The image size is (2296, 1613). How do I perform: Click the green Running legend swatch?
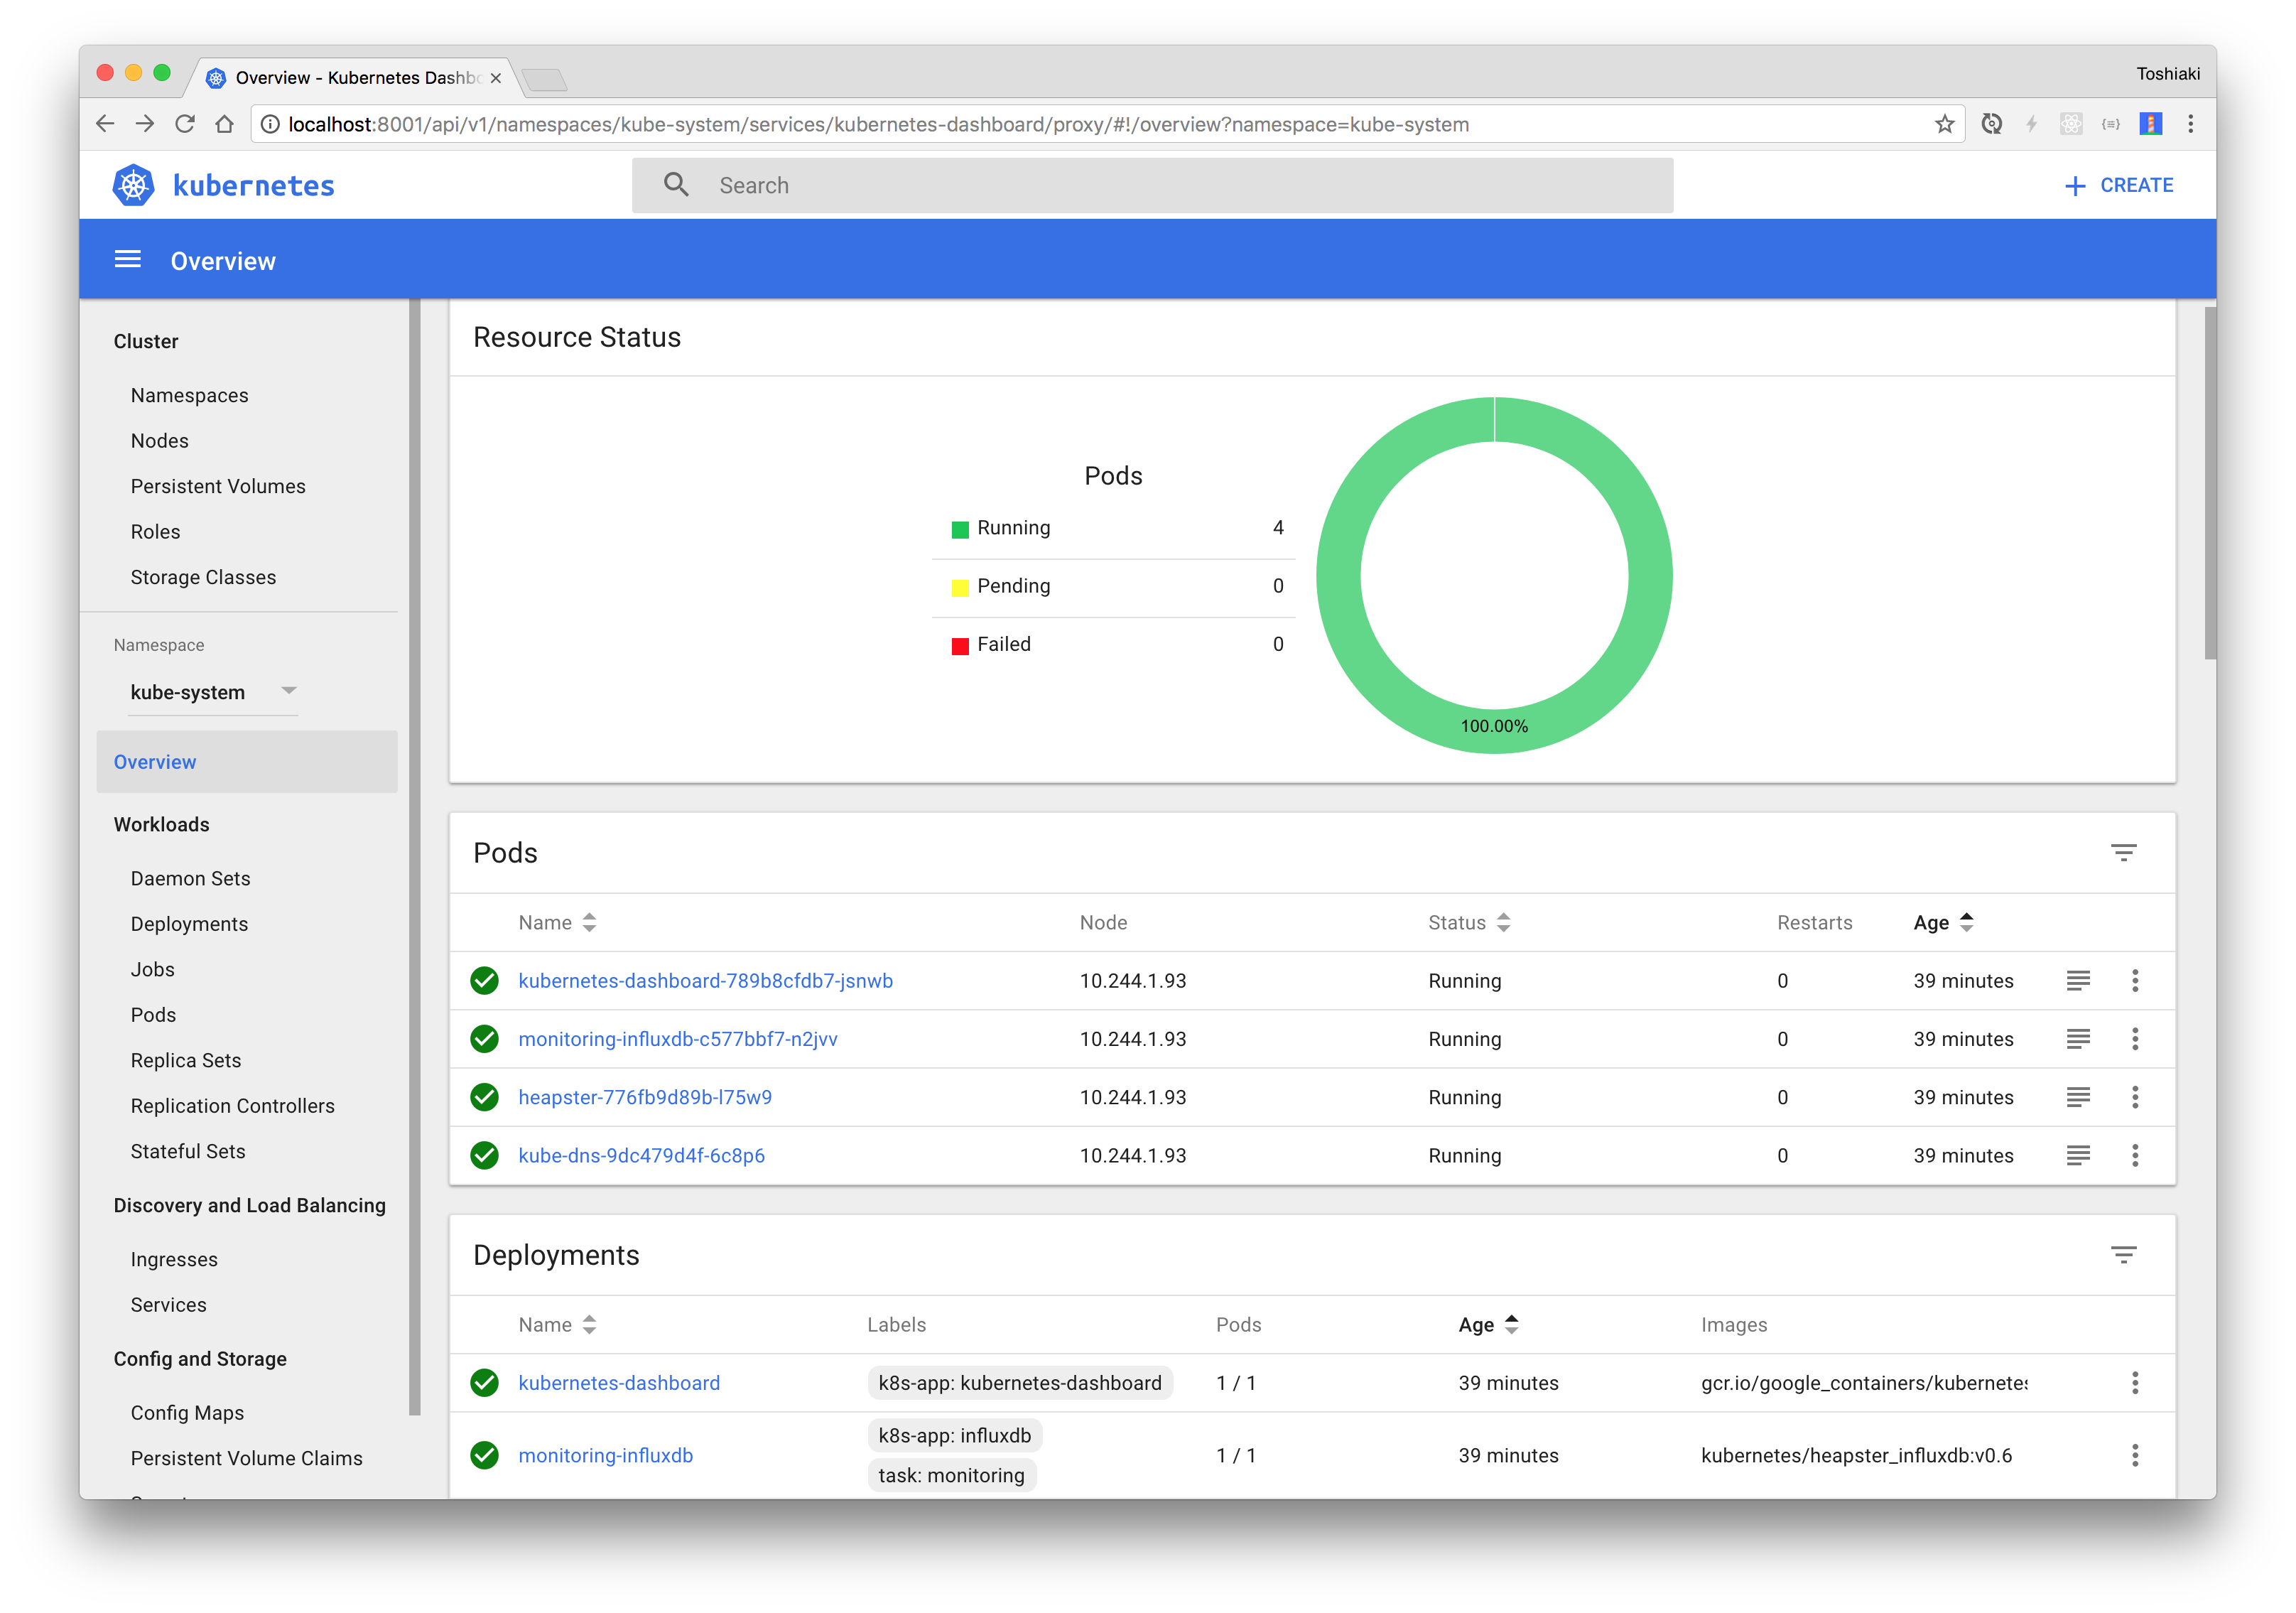(959, 529)
